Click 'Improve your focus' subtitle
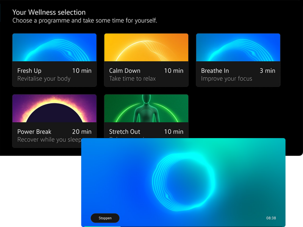The image size is (303, 227). [x=226, y=79]
